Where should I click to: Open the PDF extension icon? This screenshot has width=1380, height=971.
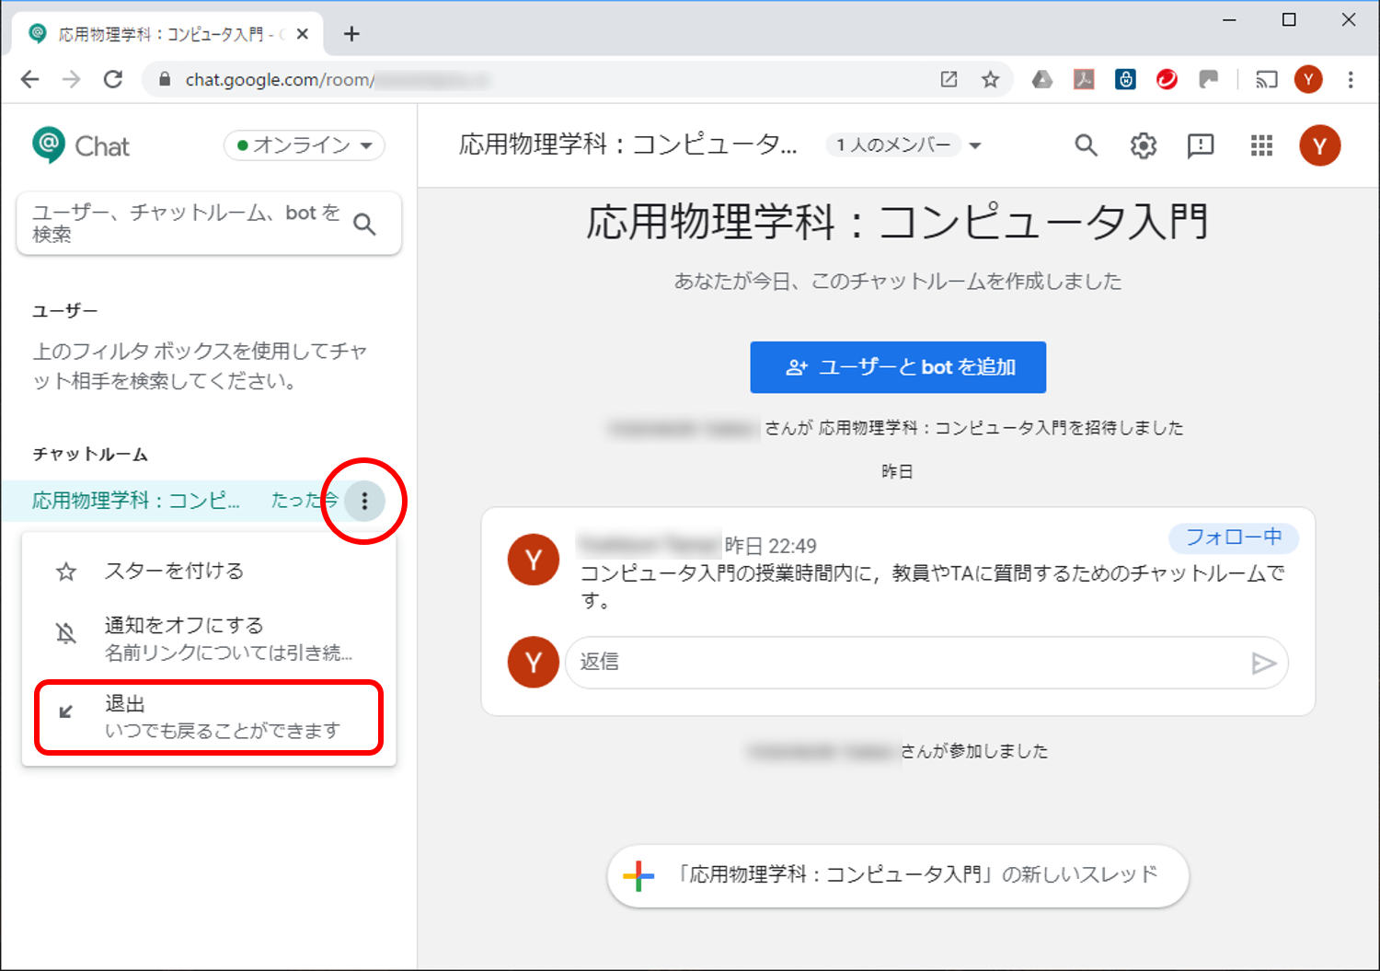(1084, 79)
